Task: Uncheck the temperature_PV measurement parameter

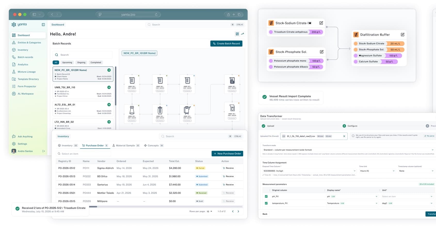Action: point(266,203)
